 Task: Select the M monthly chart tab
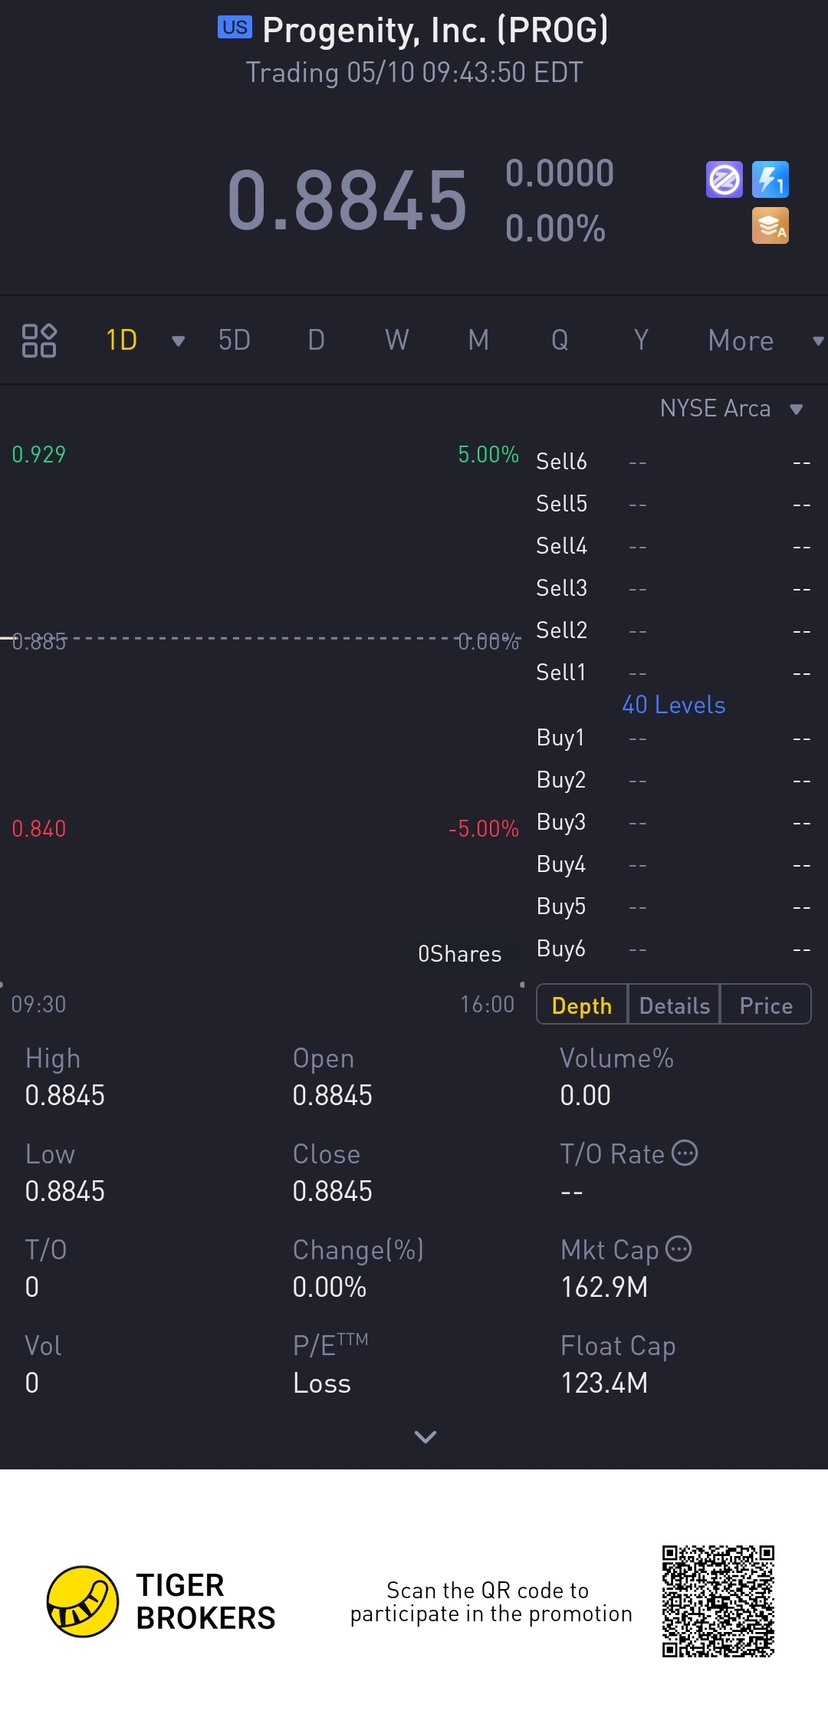tap(478, 340)
